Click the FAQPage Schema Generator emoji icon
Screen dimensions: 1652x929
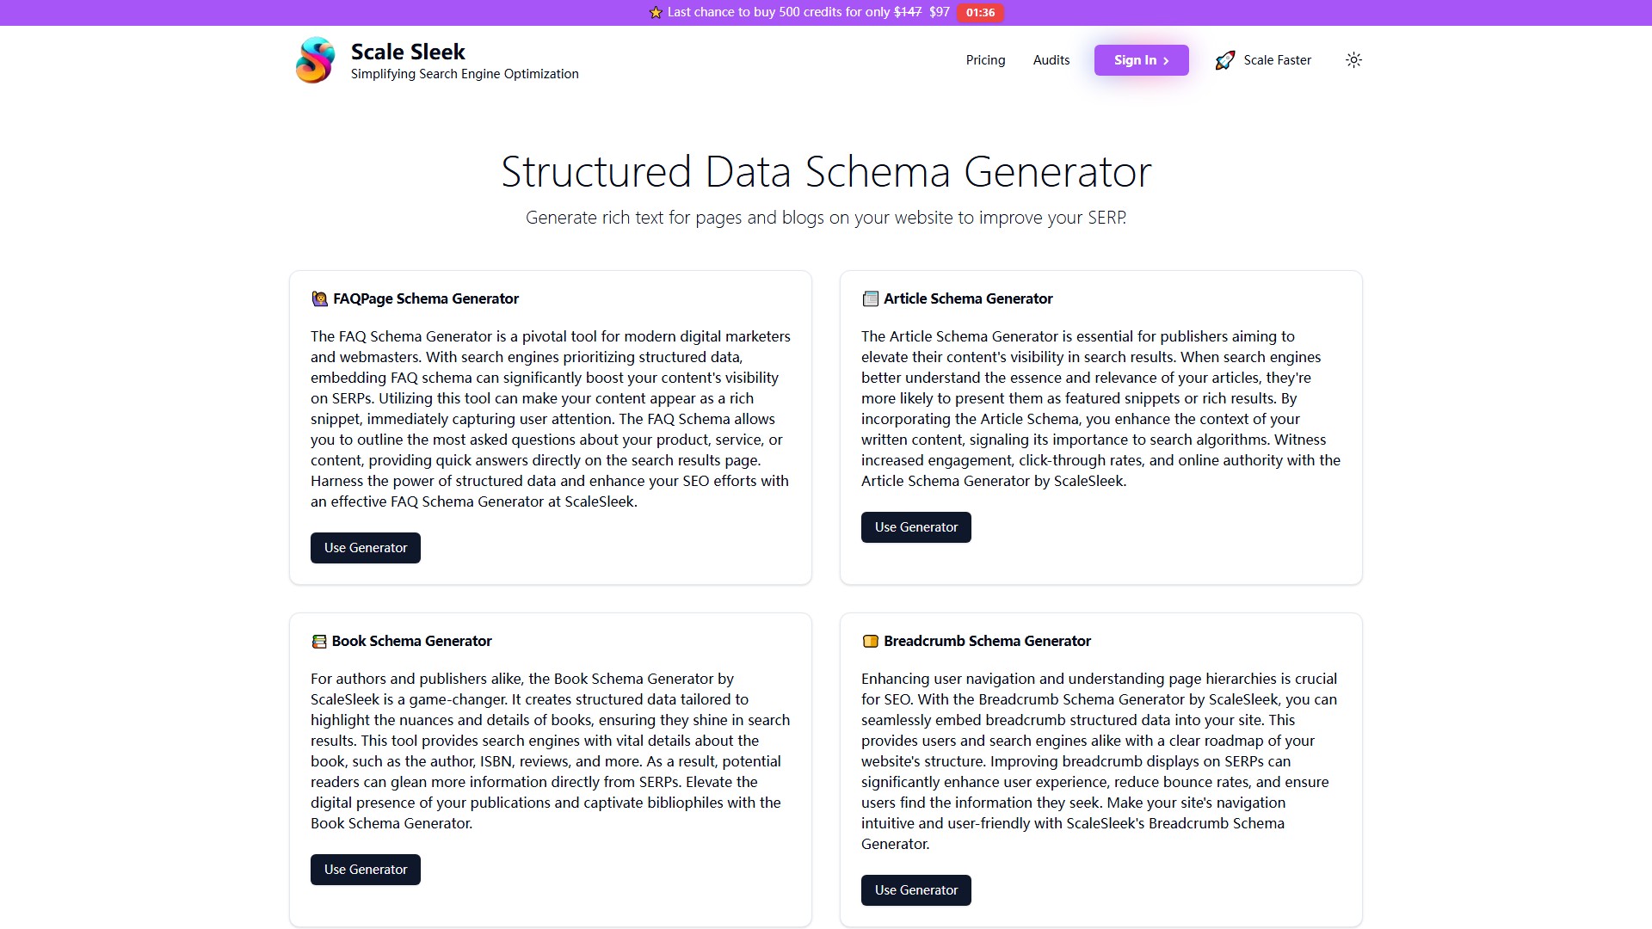click(318, 298)
